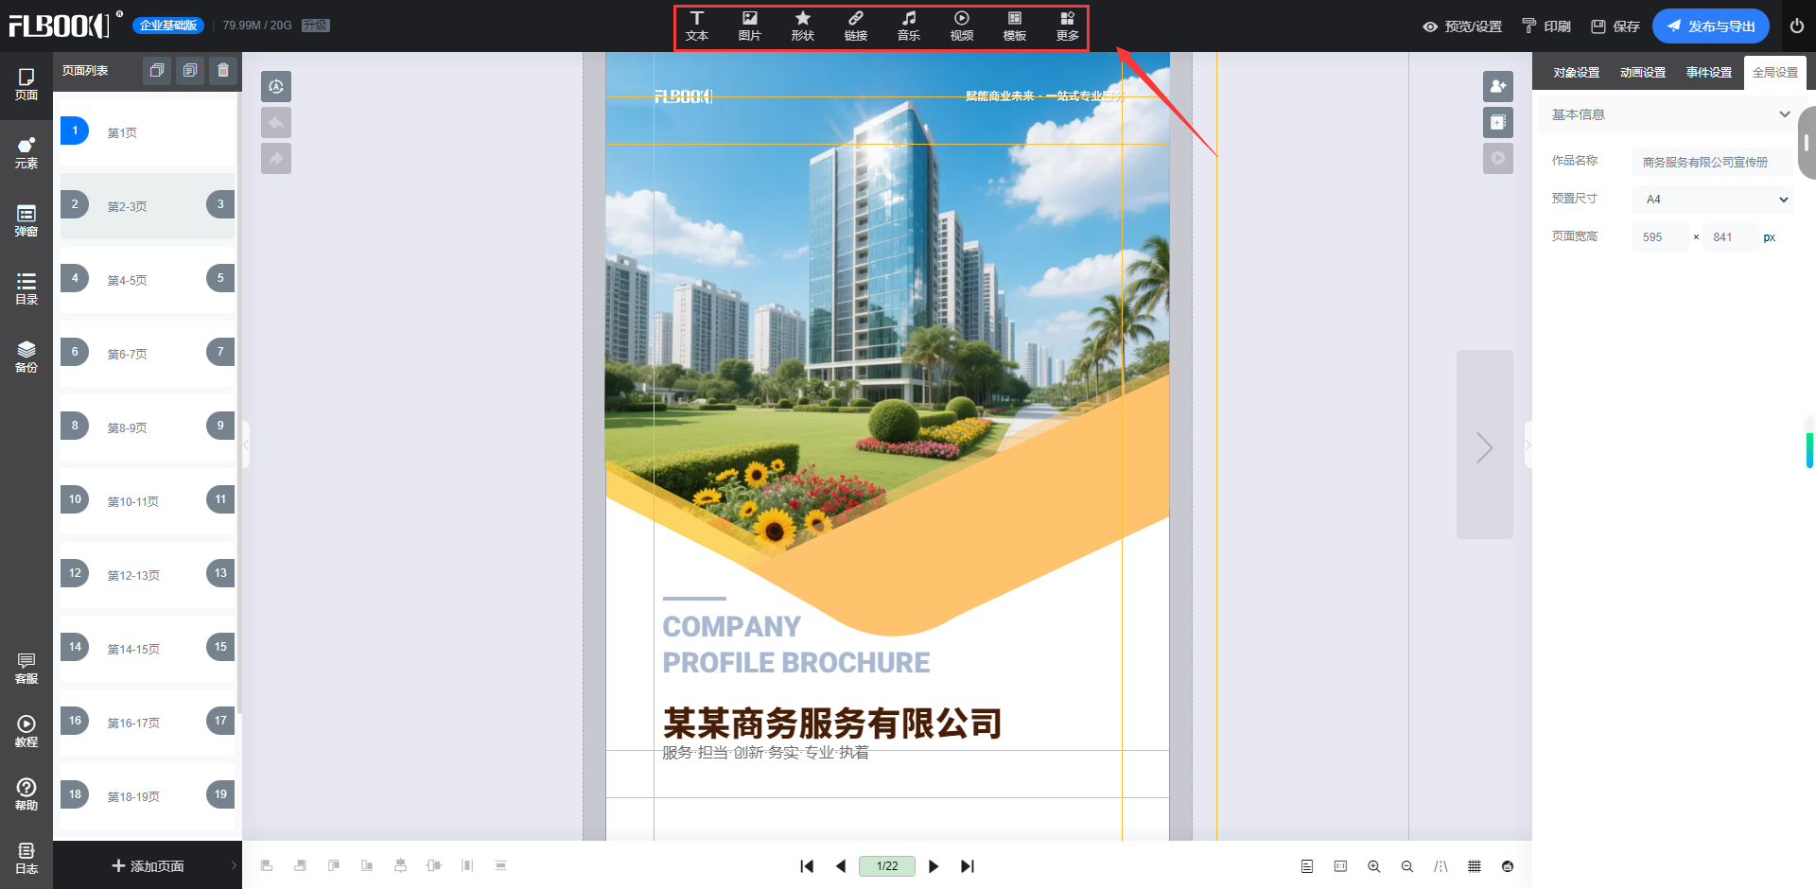Switch single/double page view toggle at bottom right

1307,865
